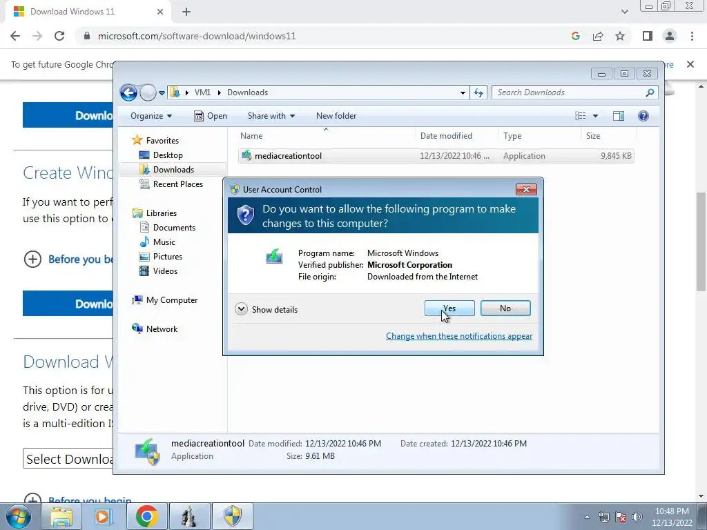Reload the Chrome page
This screenshot has width=707, height=530.
point(59,36)
